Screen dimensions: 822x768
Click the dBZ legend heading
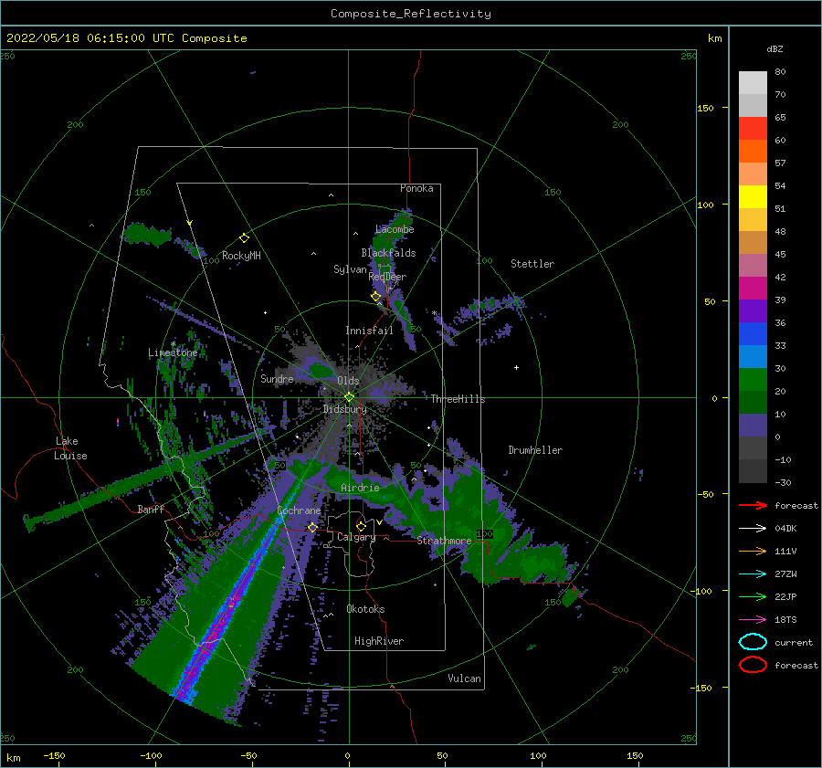(775, 49)
